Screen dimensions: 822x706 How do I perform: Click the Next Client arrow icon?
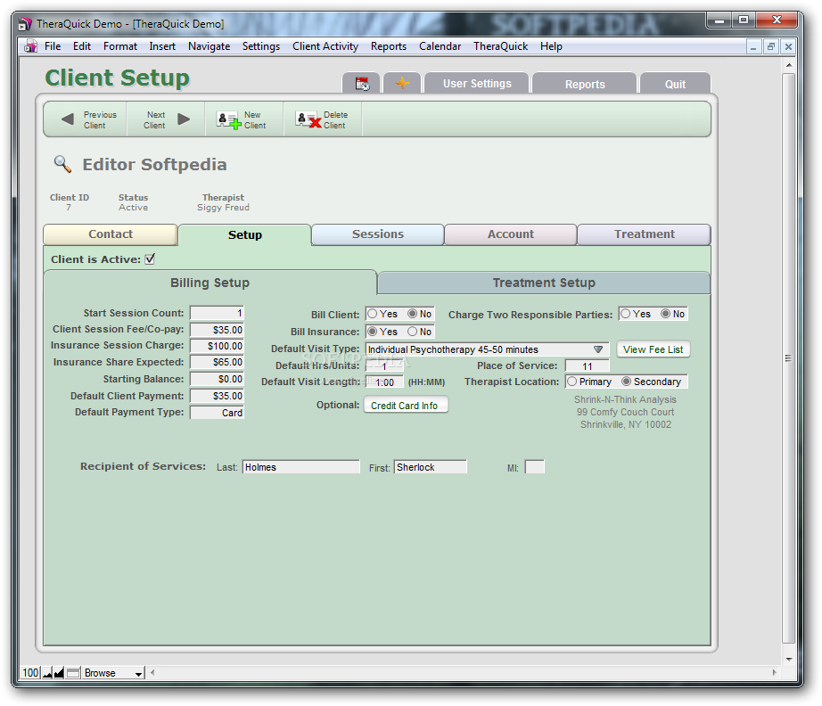[184, 119]
